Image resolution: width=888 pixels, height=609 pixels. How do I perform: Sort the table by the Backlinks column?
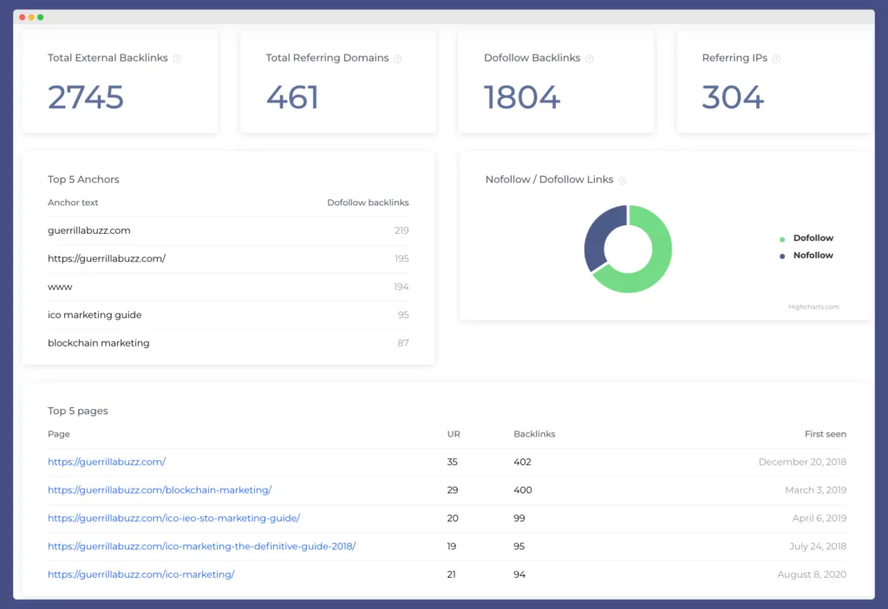click(x=533, y=433)
